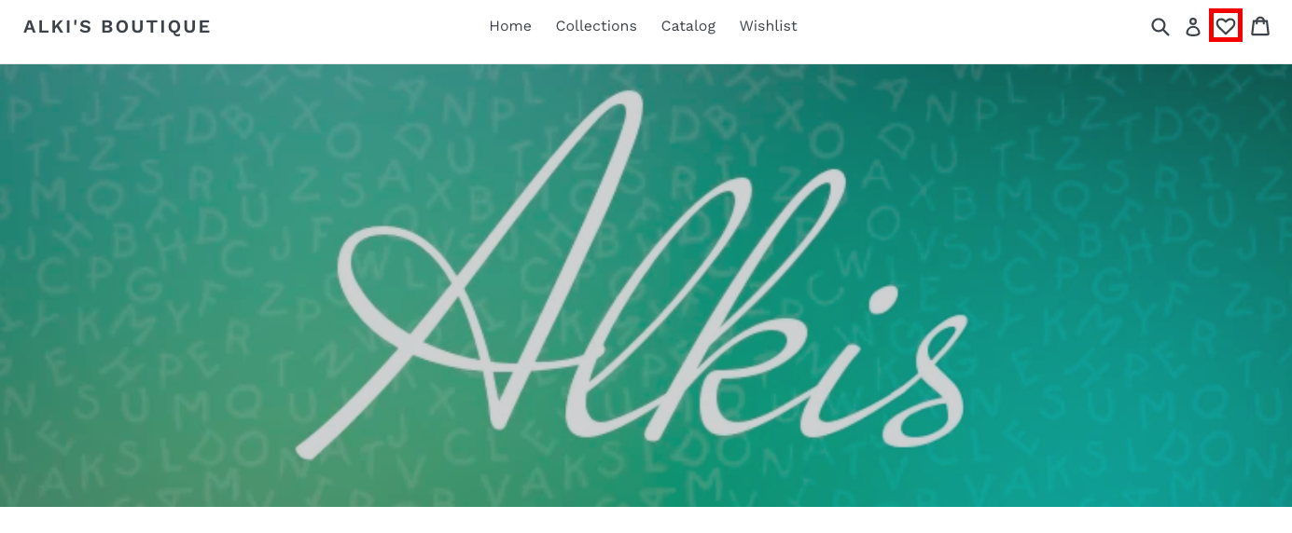
Task: Search the store via header magnifier
Action: coord(1160,27)
